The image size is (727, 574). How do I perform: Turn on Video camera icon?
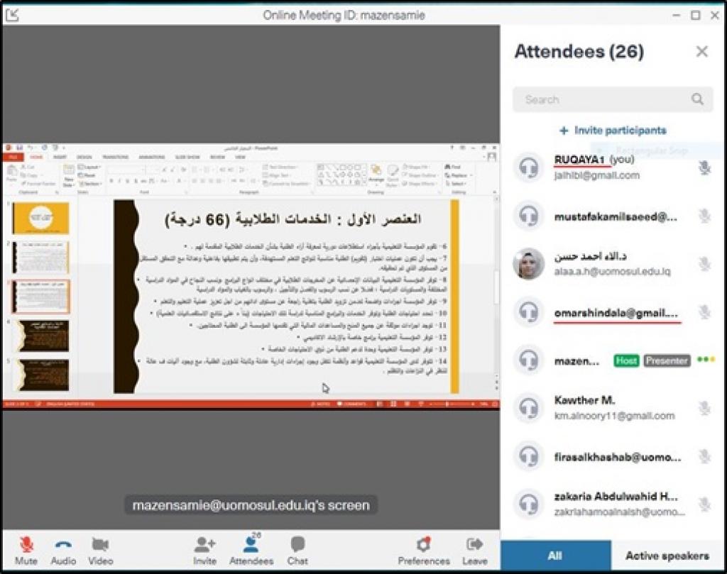pyautogui.click(x=100, y=545)
